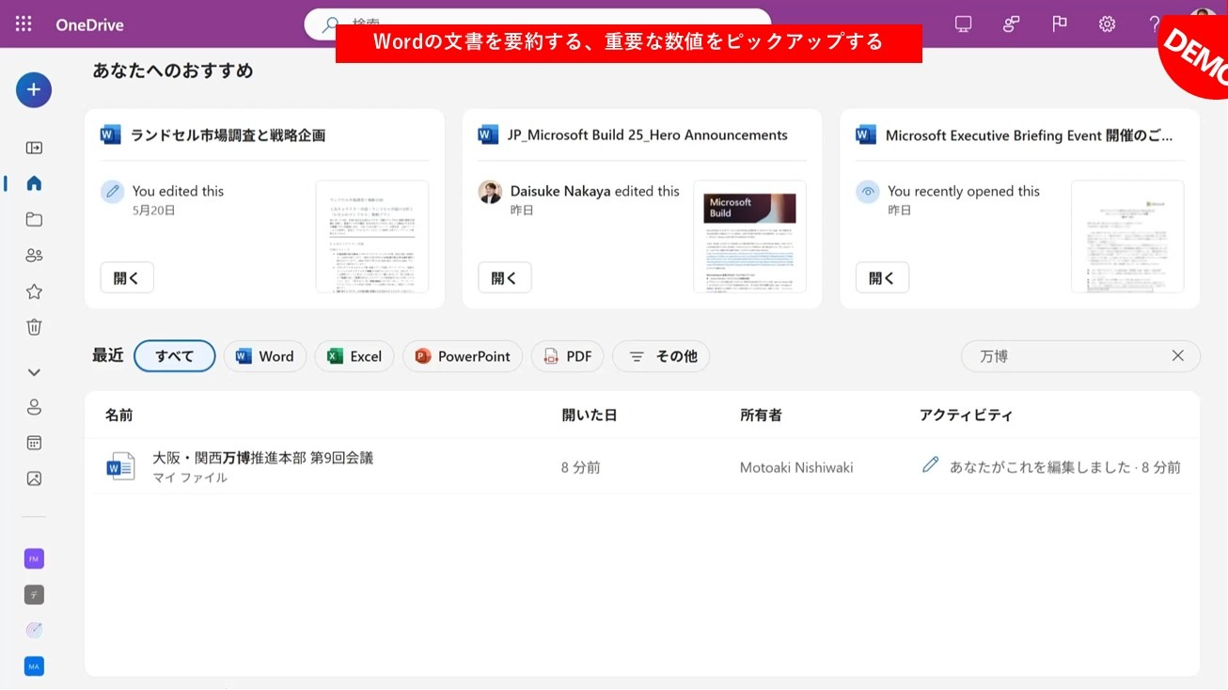The image size is (1228, 690).
Task: Open Favorites star icon in sidebar
Action: pos(34,291)
